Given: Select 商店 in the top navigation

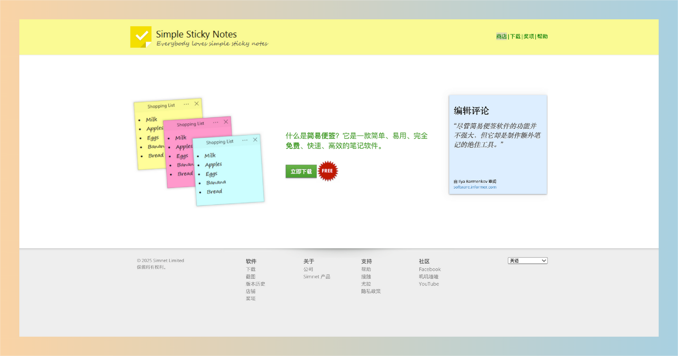Looking at the screenshot, I should click(501, 36).
